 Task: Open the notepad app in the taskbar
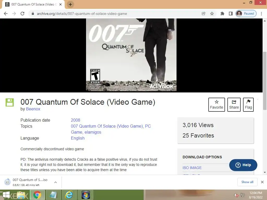pos(53,195)
